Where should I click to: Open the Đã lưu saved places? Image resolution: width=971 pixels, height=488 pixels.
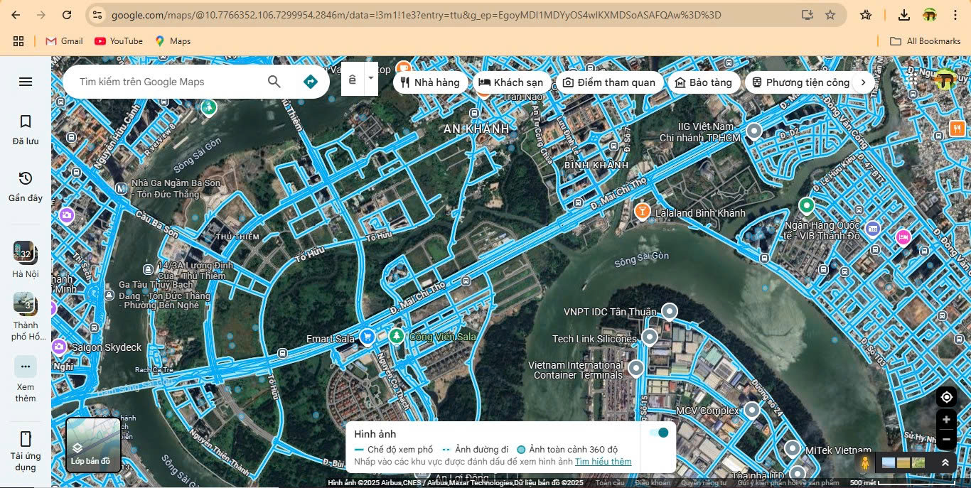pos(26,129)
